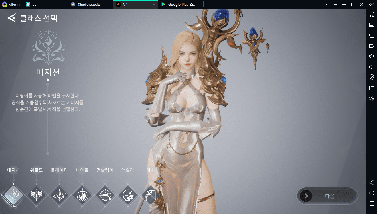This screenshot has width=377, height=214.
Task: Pick the 나이트 shield class icon
Action: pyautogui.click(x=82, y=195)
